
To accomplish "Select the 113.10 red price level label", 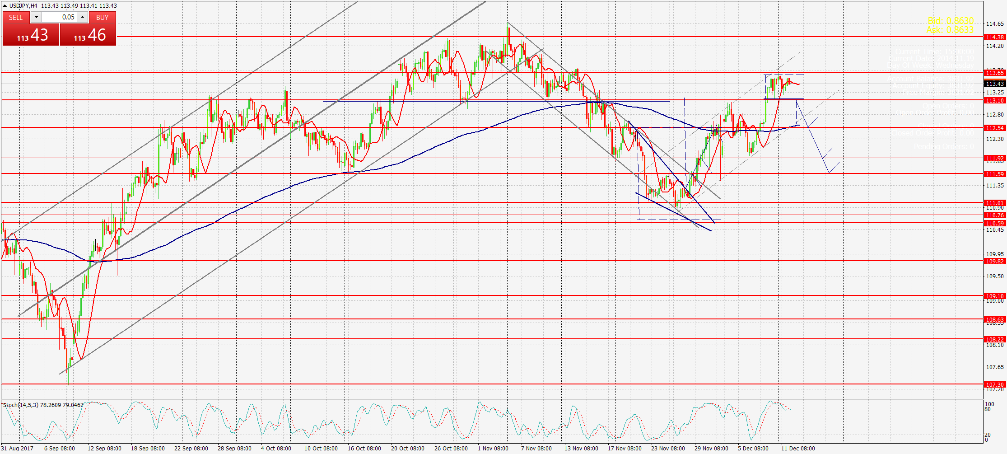I will (x=995, y=100).
